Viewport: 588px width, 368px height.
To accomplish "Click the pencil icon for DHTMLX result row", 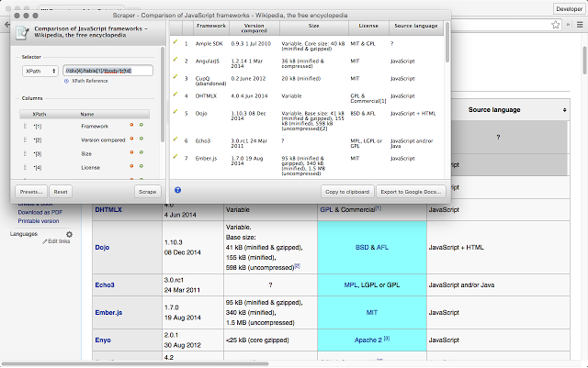I will pos(175,94).
